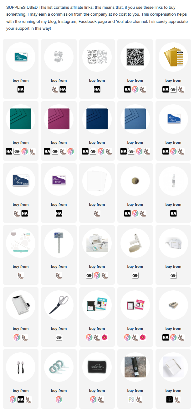This screenshot has width=194, height=415.
Task: Open the SB store icon below the scissors
Action: point(59,337)
